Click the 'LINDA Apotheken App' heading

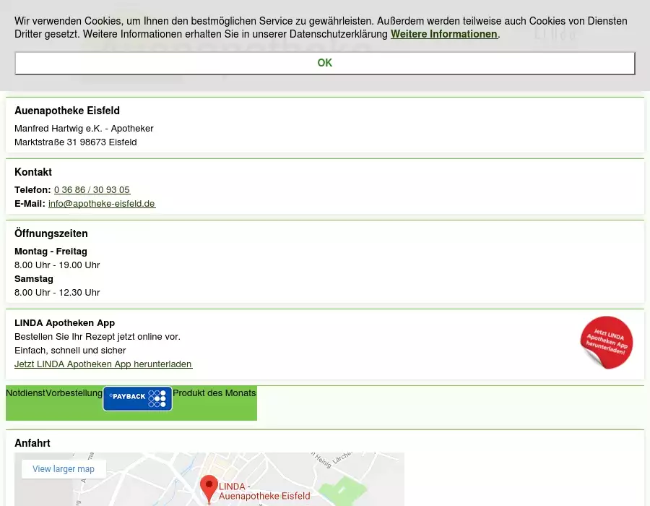coord(64,323)
